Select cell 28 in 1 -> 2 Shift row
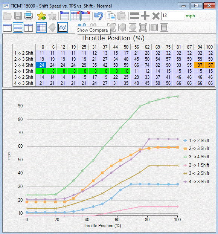218x234 pixels. point(146,53)
